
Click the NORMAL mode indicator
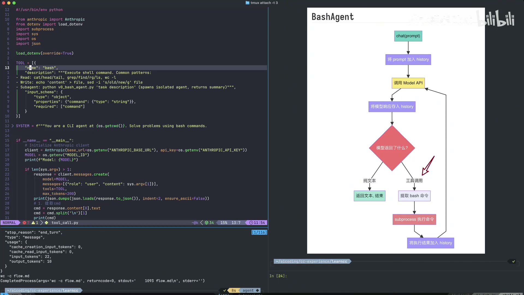(x=9, y=223)
